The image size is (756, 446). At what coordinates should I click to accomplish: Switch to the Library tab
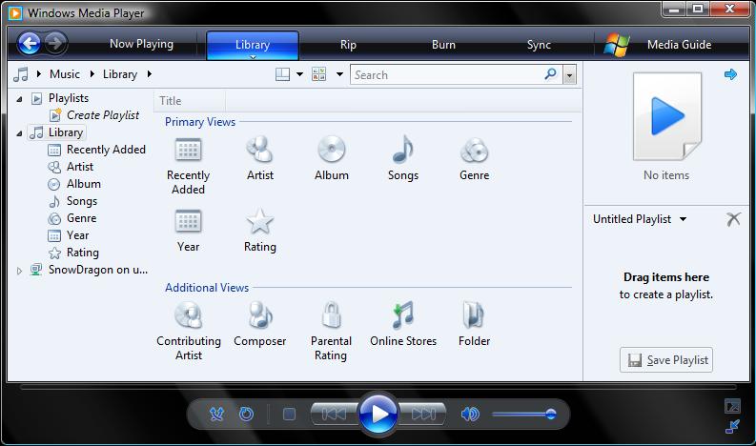(253, 45)
